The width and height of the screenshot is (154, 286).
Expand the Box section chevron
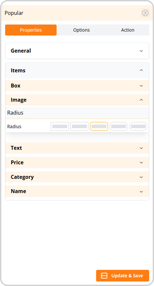pos(141,86)
